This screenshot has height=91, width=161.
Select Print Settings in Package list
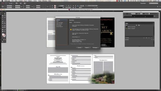coord(62,25)
